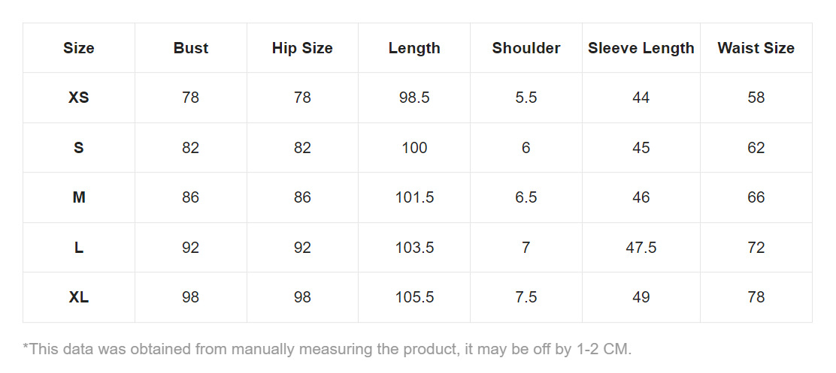Select the Length column header
836x373 pixels.
(414, 48)
